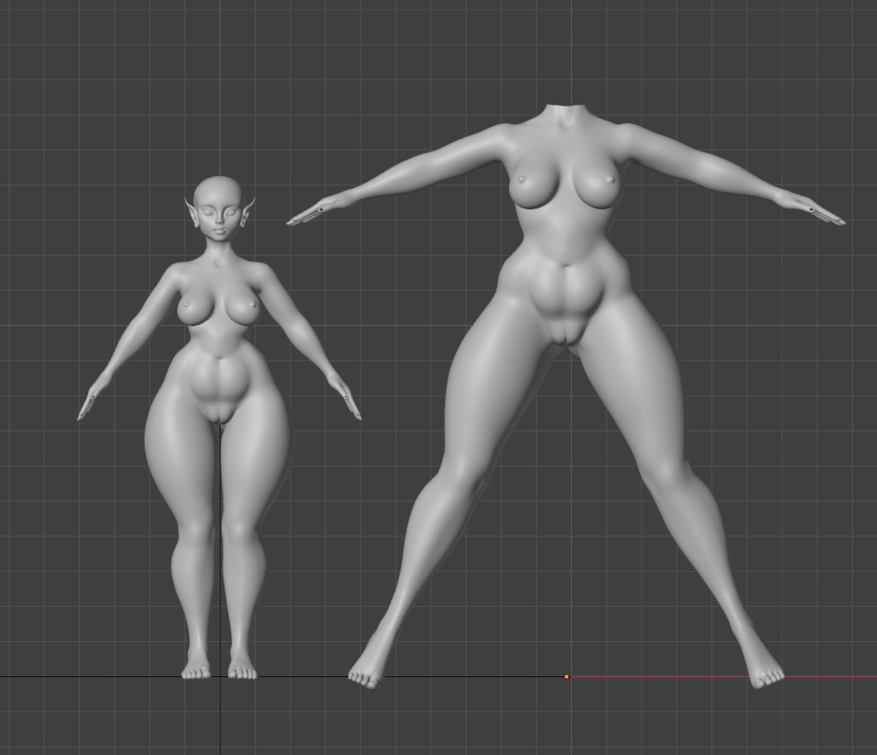Screen dimensions: 877x755
Task: Click the small character's face
Action: [x=221, y=220]
